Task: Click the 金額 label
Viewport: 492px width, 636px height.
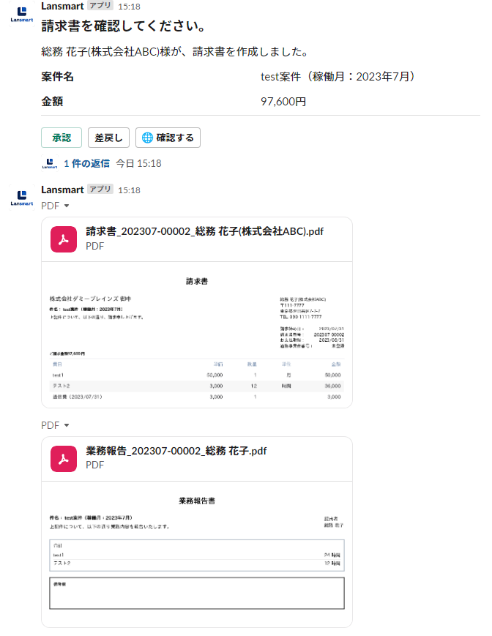Action: (x=52, y=102)
